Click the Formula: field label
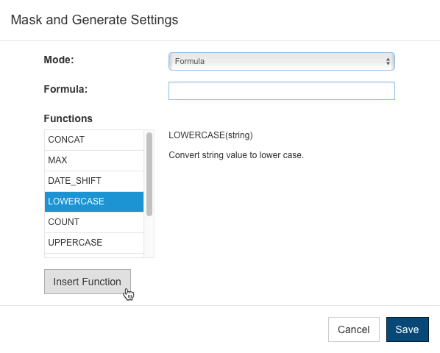This screenshot has height=353, width=440. [x=65, y=89]
